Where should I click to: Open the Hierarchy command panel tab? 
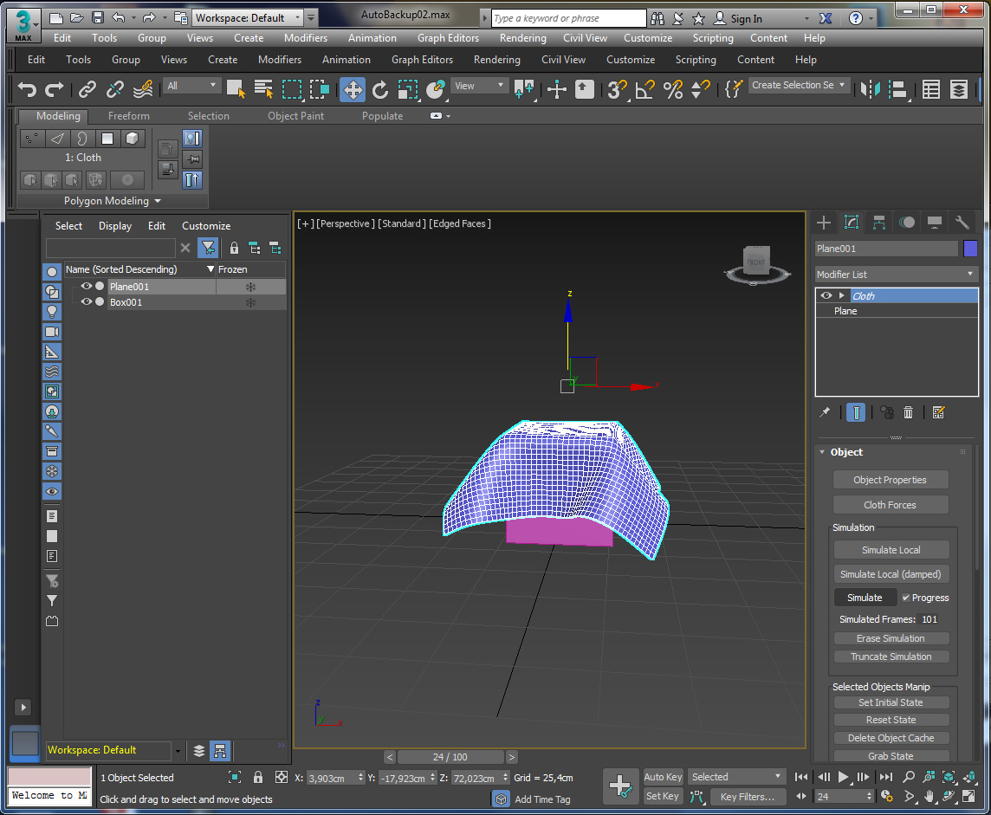[878, 223]
